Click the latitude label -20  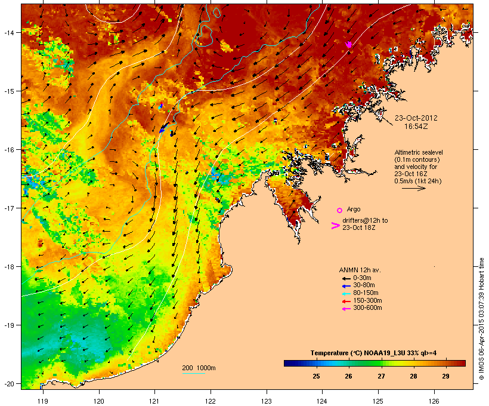click(8, 384)
